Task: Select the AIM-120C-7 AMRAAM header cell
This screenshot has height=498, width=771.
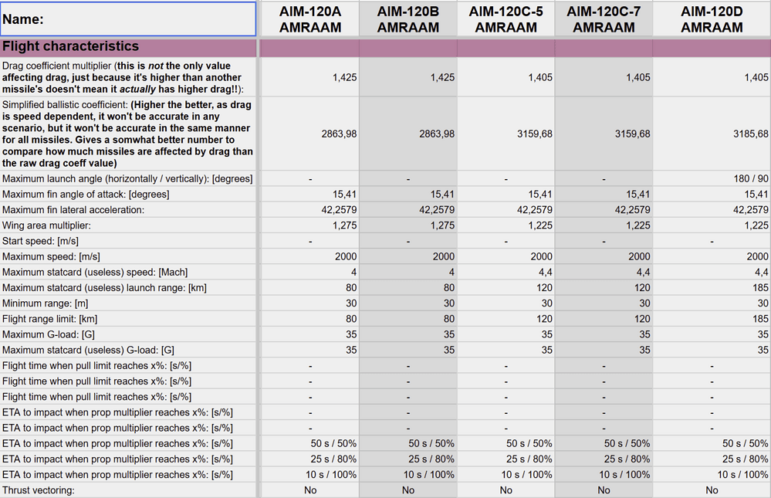Action: point(604,19)
